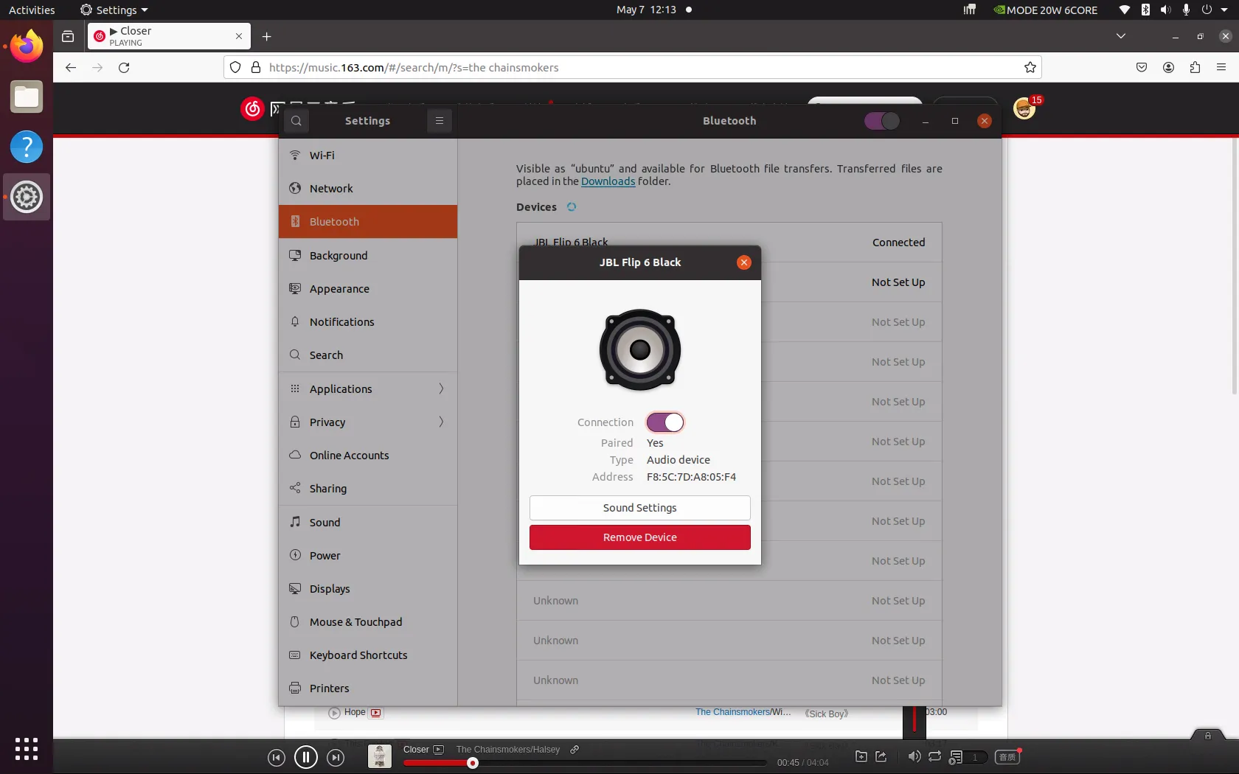1239x774 pixels.
Task: Open Sharing settings
Action: click(368, 489)
